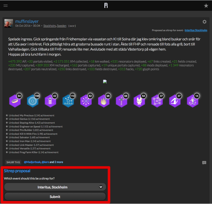The image size is (212, 204).
Task: Select the Iron Man helmet badge
Action: click(139, 101)
